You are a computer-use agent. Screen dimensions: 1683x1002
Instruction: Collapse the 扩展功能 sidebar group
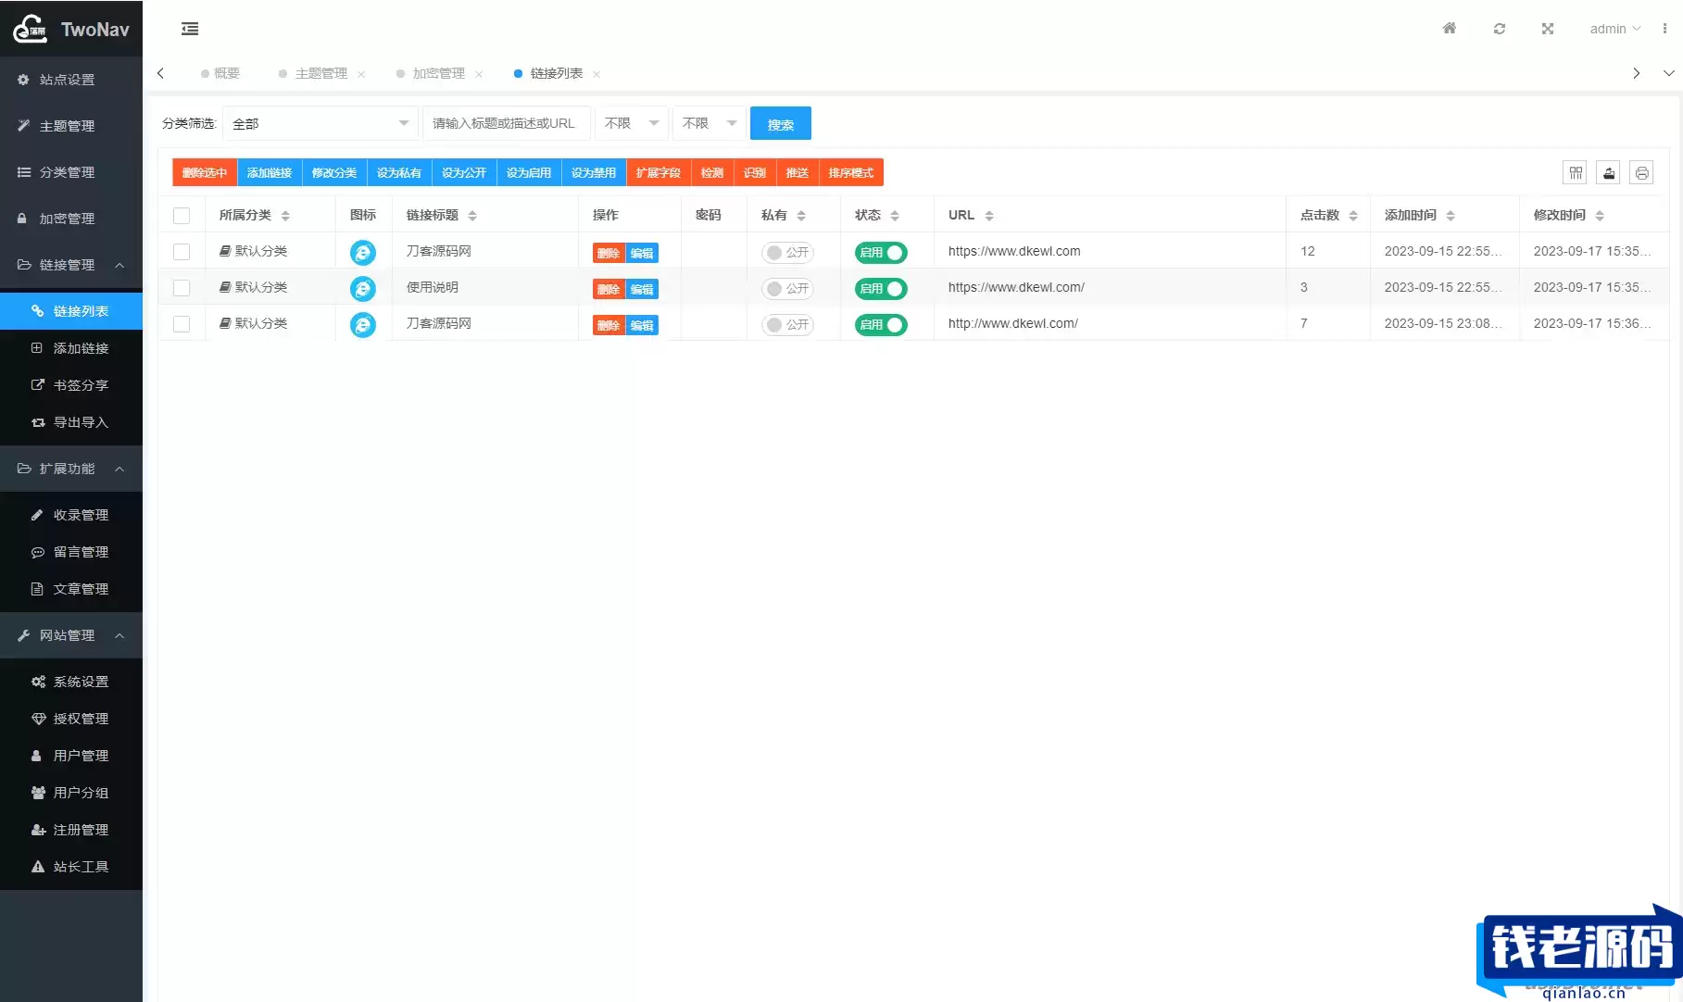coord(71,469)
